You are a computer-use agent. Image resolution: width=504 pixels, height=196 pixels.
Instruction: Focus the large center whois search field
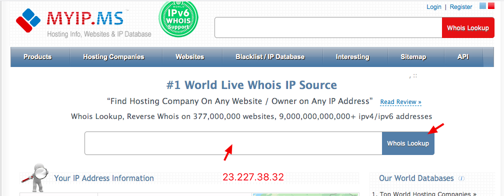click(x=233, y=143)
